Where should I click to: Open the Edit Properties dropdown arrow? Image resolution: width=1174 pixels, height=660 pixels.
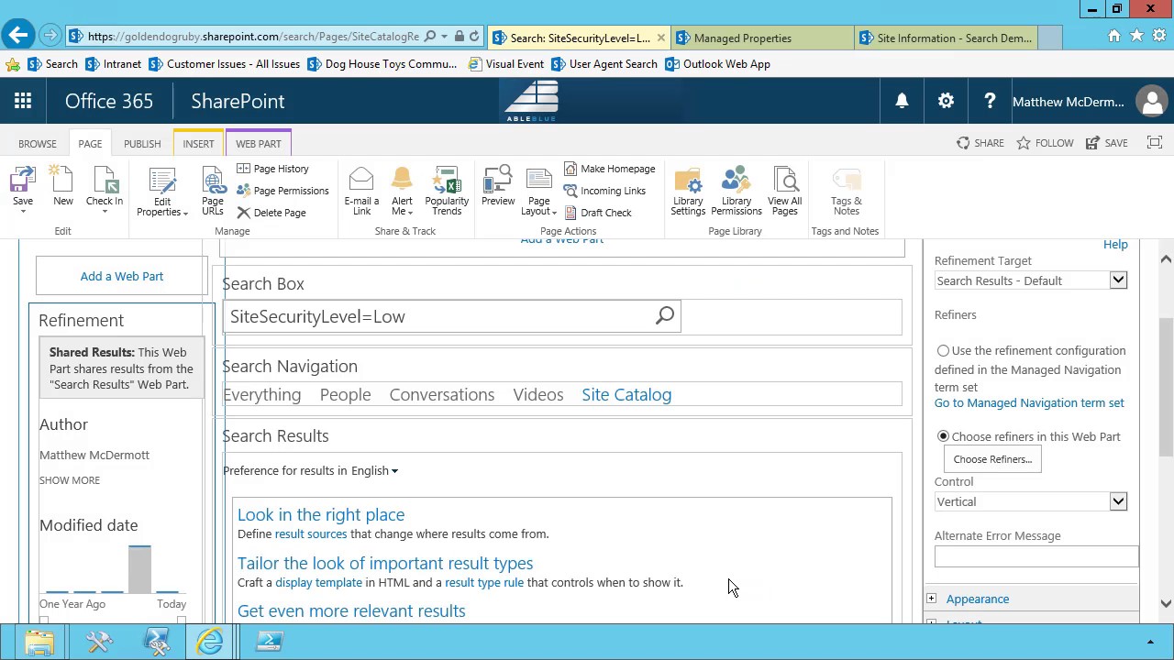(185, 213)
